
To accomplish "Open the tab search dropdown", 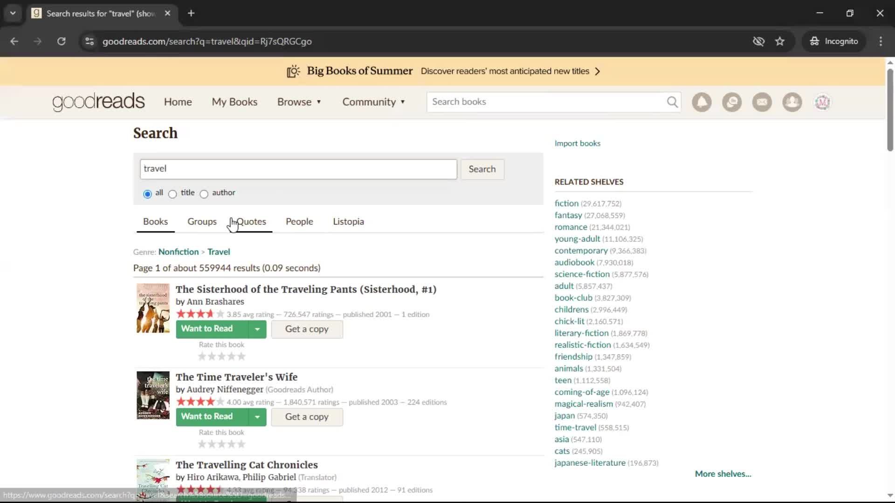I will pyautogui.click(x=13, y=13).
